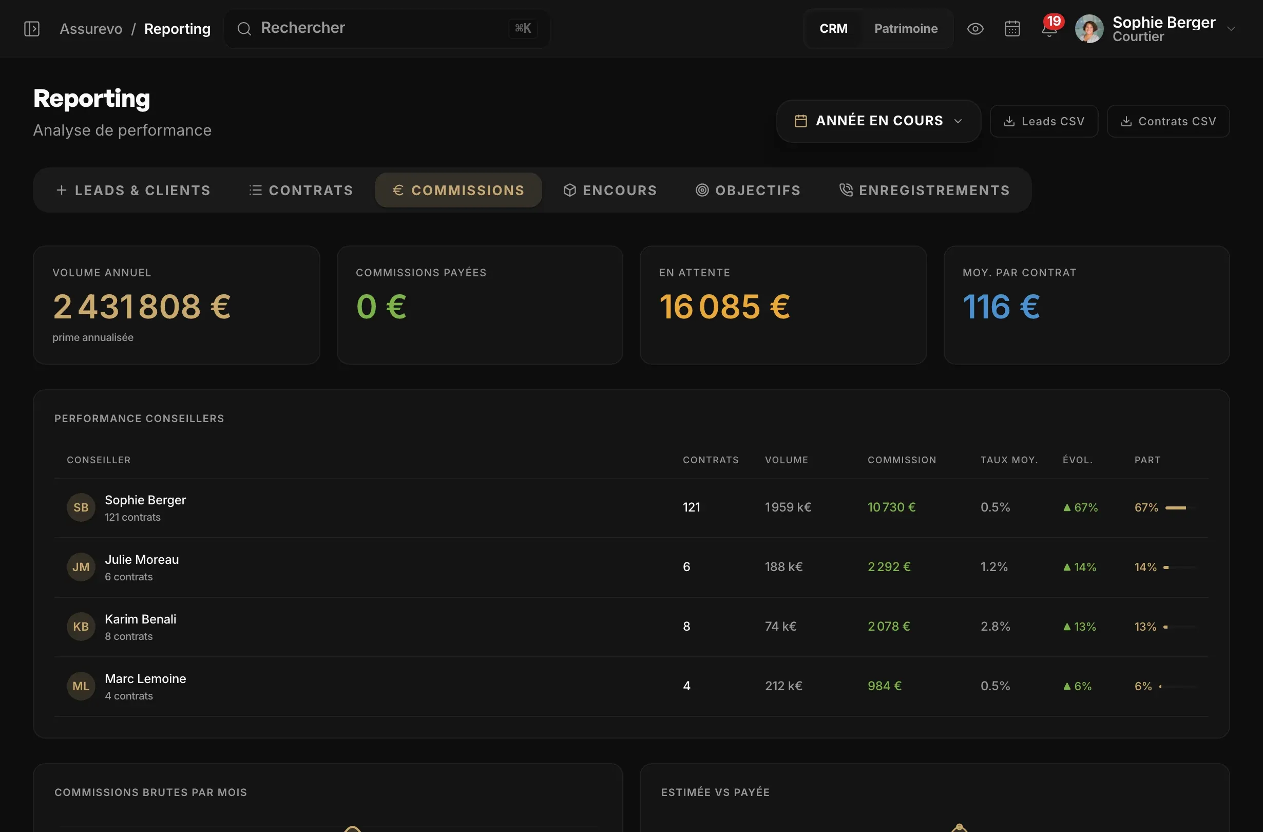
Task: Download Contrats CSV export
Action: tap(1168, 121)
